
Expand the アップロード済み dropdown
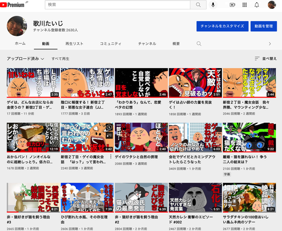[25, 59]
